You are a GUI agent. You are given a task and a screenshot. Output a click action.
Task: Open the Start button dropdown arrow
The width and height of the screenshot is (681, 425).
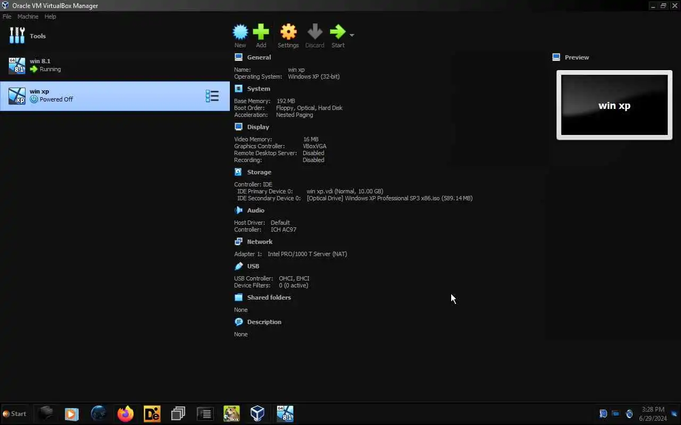(352, 35)
